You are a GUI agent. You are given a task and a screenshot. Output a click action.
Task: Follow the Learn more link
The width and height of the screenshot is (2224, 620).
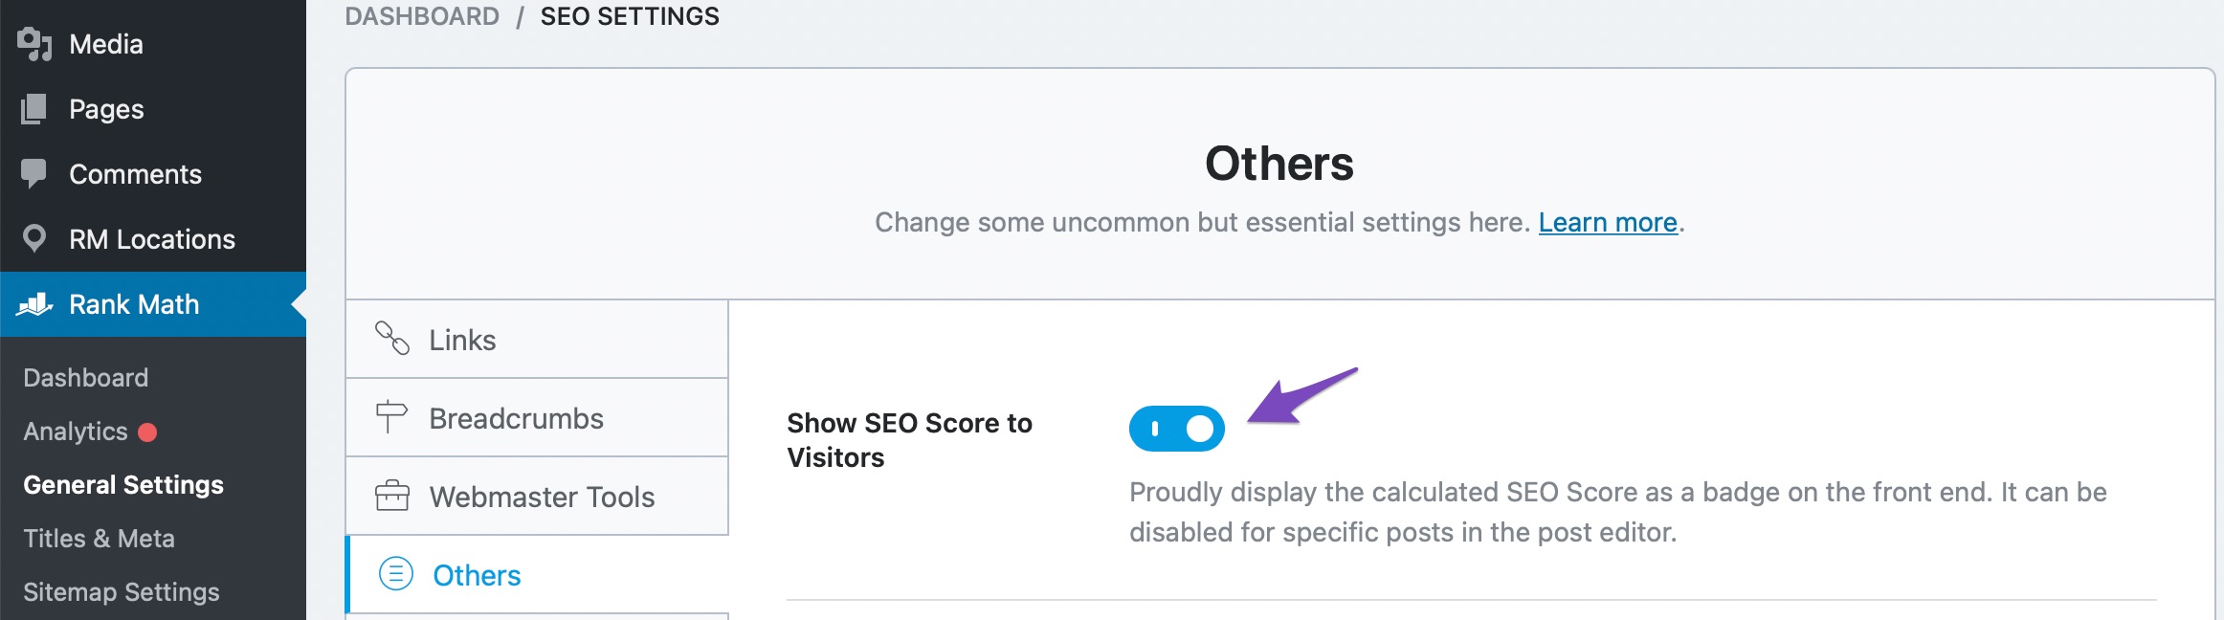click(x=1608, y=222)
